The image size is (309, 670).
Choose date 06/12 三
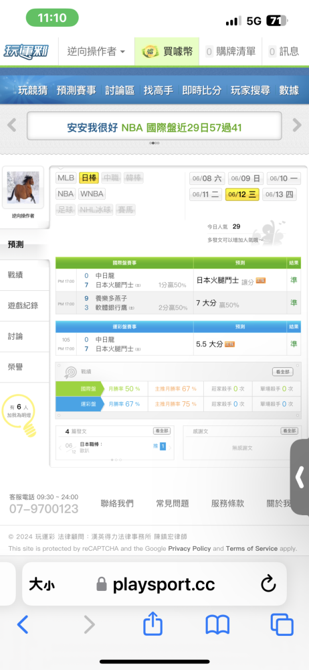242,194
